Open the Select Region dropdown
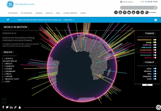Viewport: 161px width, 111px height. point(127,2)
